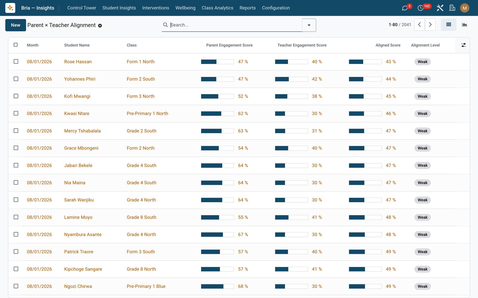Open the developer tools wrench icon
The image size is (478, 298).
click(440, 8)
